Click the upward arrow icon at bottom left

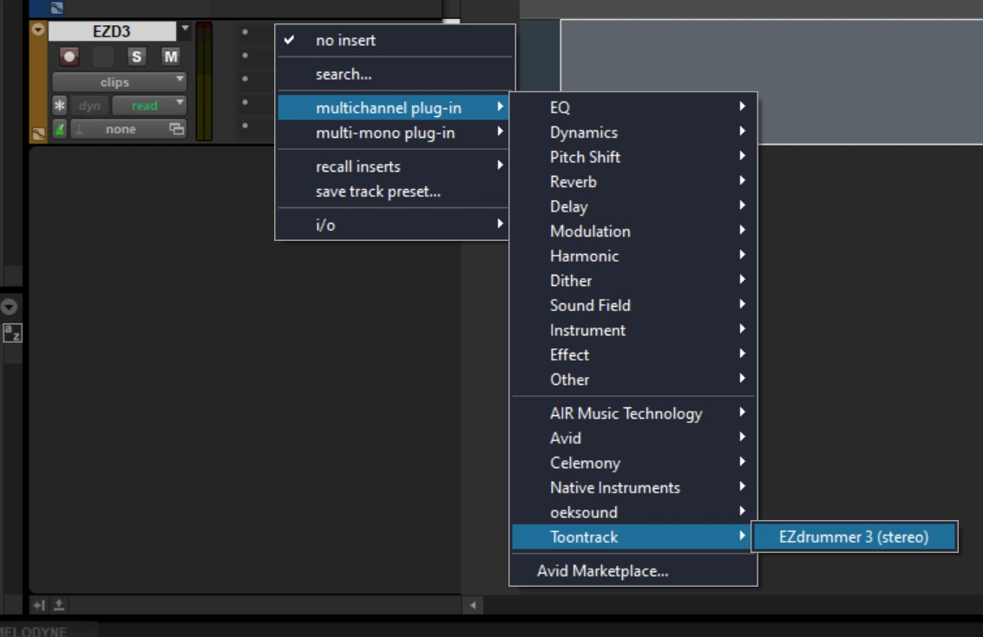pos(59,605)
